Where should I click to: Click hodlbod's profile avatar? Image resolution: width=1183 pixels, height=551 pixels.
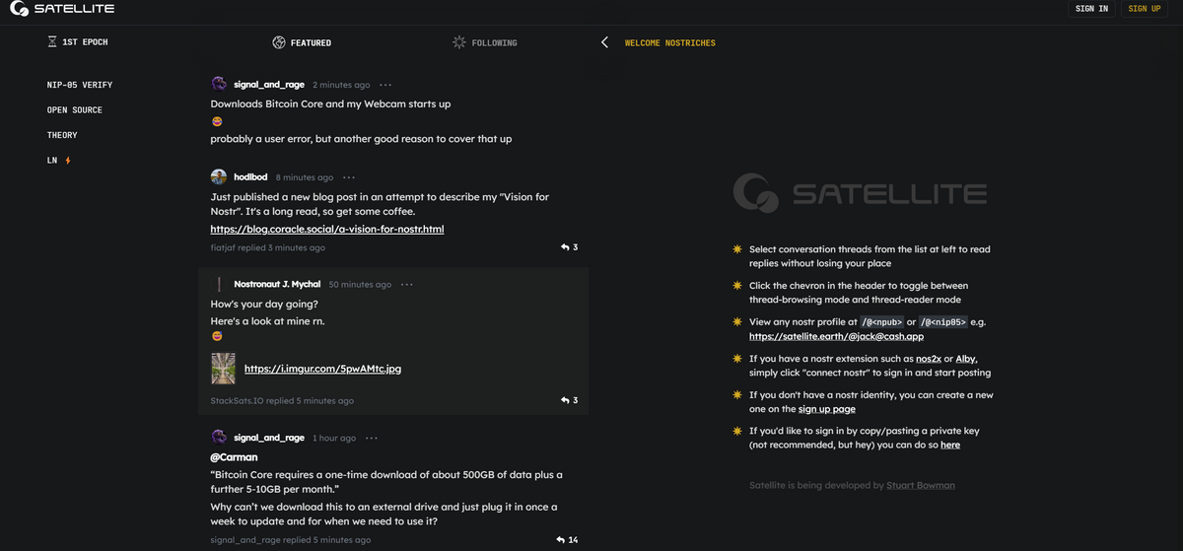[219, 177]
